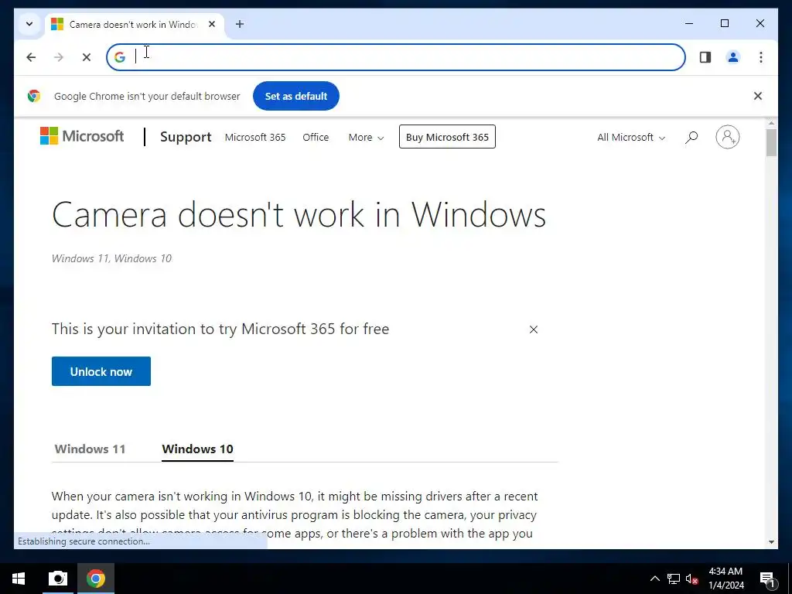Viewport: 792px width, 594px height.
Task: Click the forward navigation arrow
Action: 59,57
